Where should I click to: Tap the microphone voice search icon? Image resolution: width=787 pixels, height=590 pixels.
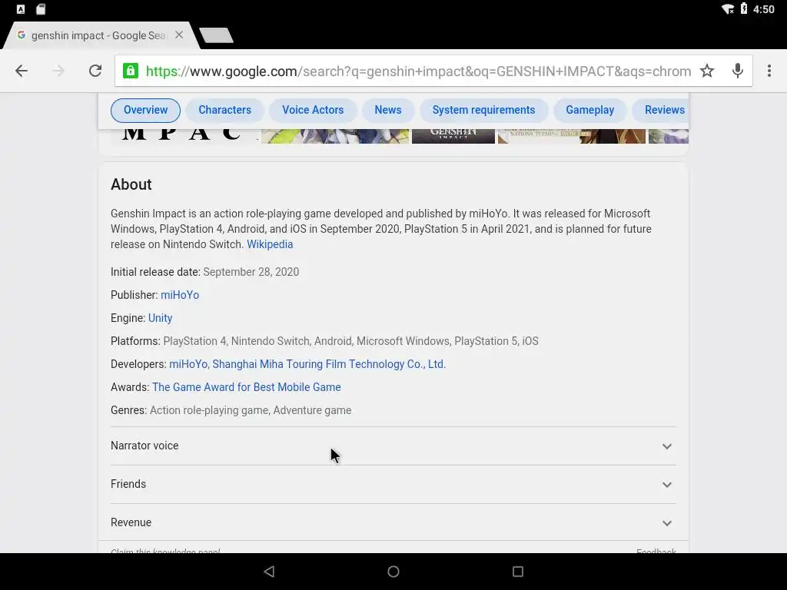click(737, 71)
